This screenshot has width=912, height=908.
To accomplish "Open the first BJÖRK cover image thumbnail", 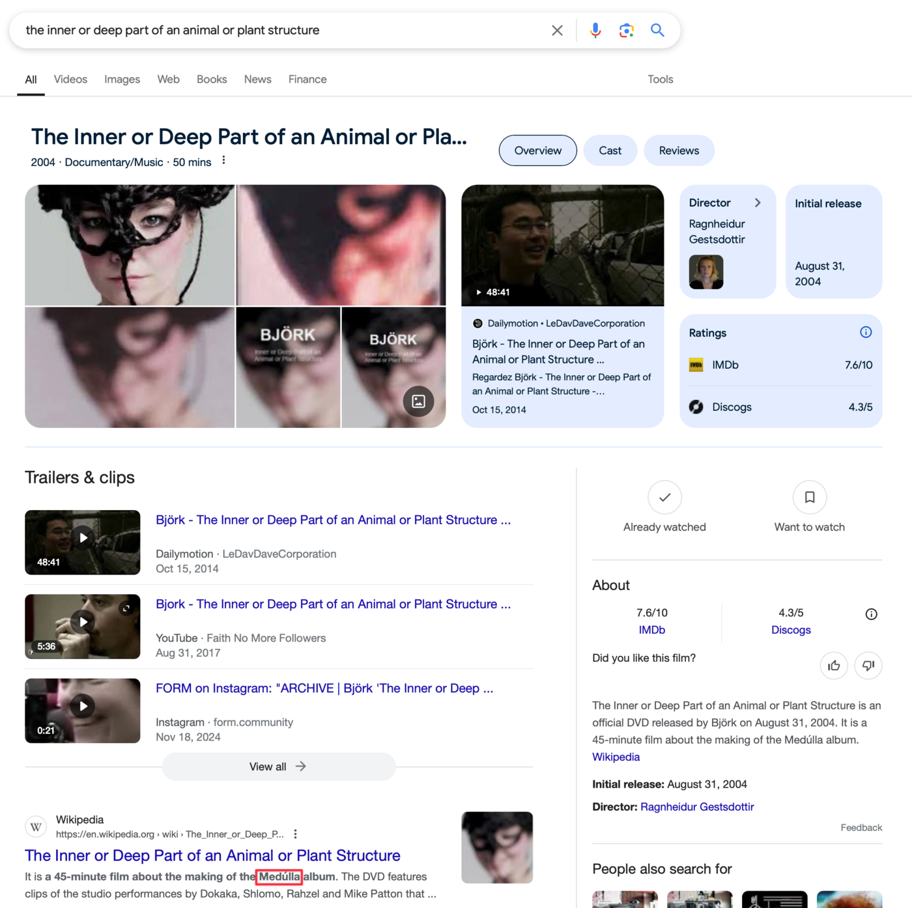I will click(x=288, y=367).
